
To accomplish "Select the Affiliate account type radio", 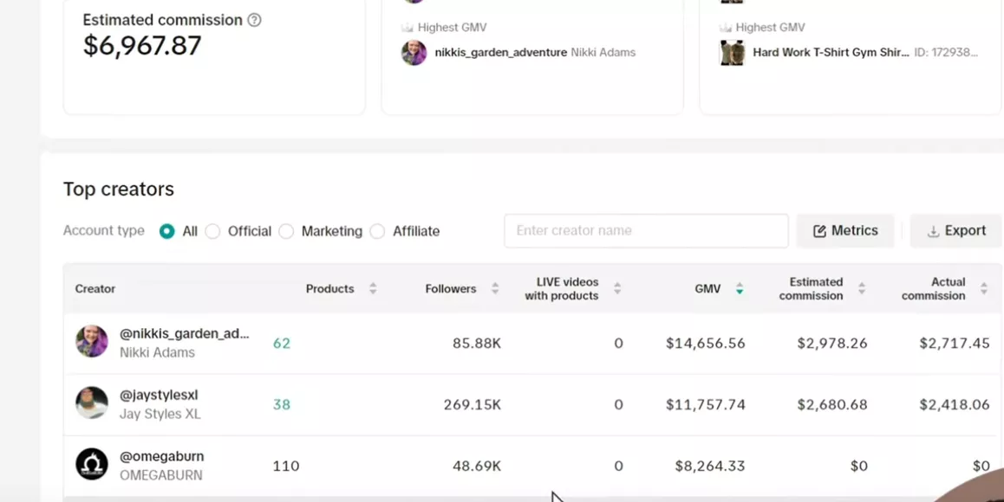I will coord(378,231).
